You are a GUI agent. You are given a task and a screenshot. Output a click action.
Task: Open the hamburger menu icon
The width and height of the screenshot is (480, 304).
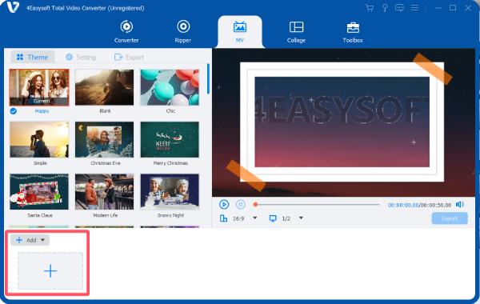click(414, 8)
